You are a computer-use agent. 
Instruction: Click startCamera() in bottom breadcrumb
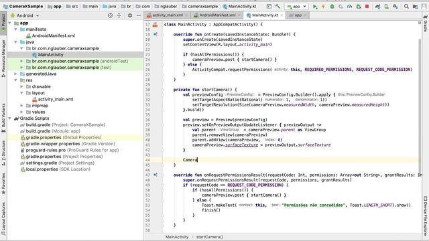point(210,237)
